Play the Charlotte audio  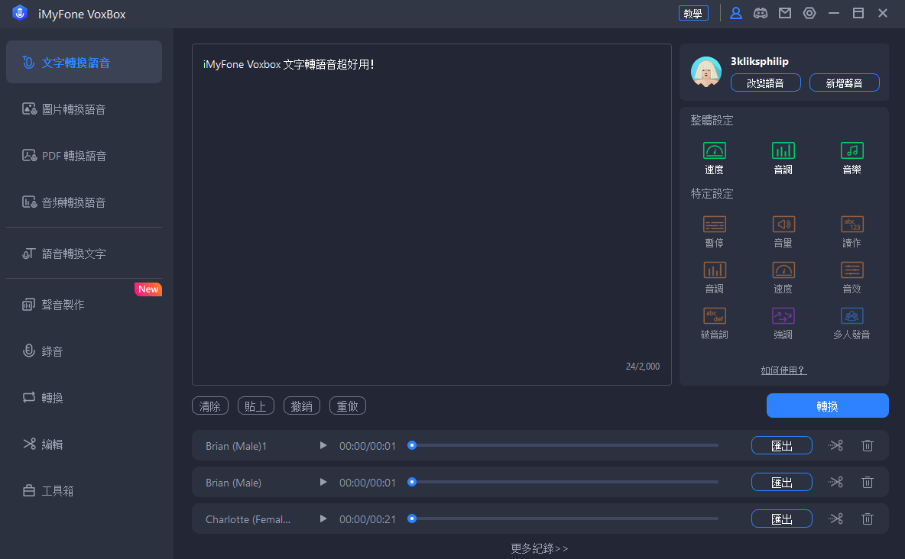pos(323,519)
